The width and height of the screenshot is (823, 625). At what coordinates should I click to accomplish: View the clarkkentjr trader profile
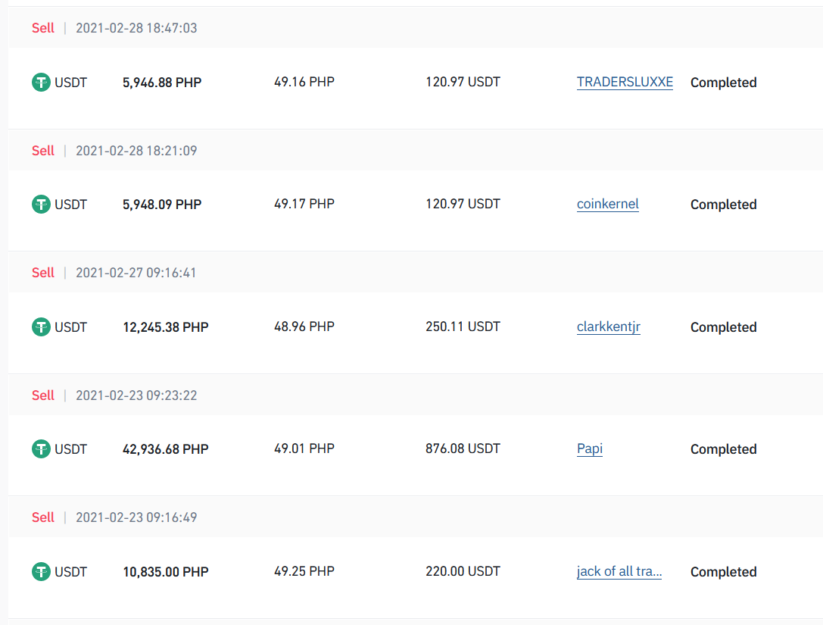tap(608, 327)
